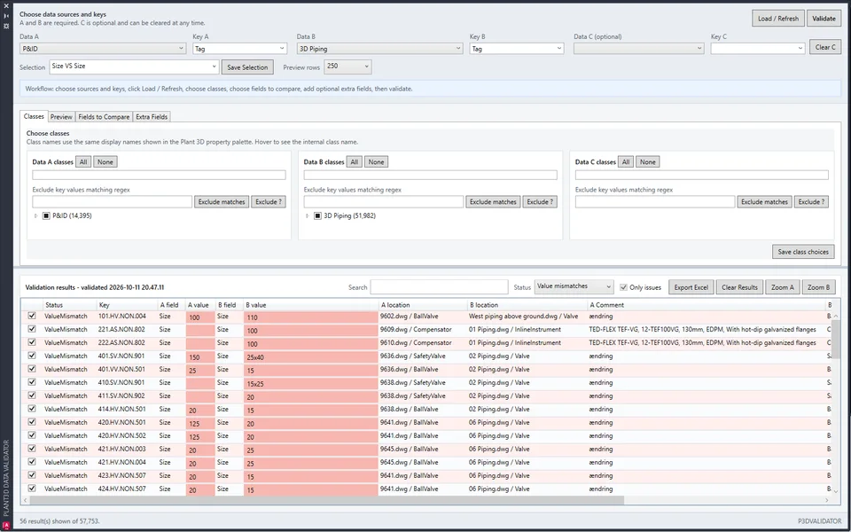Open the Key C dropdown
851x532 pixels.
coord(758,48)
